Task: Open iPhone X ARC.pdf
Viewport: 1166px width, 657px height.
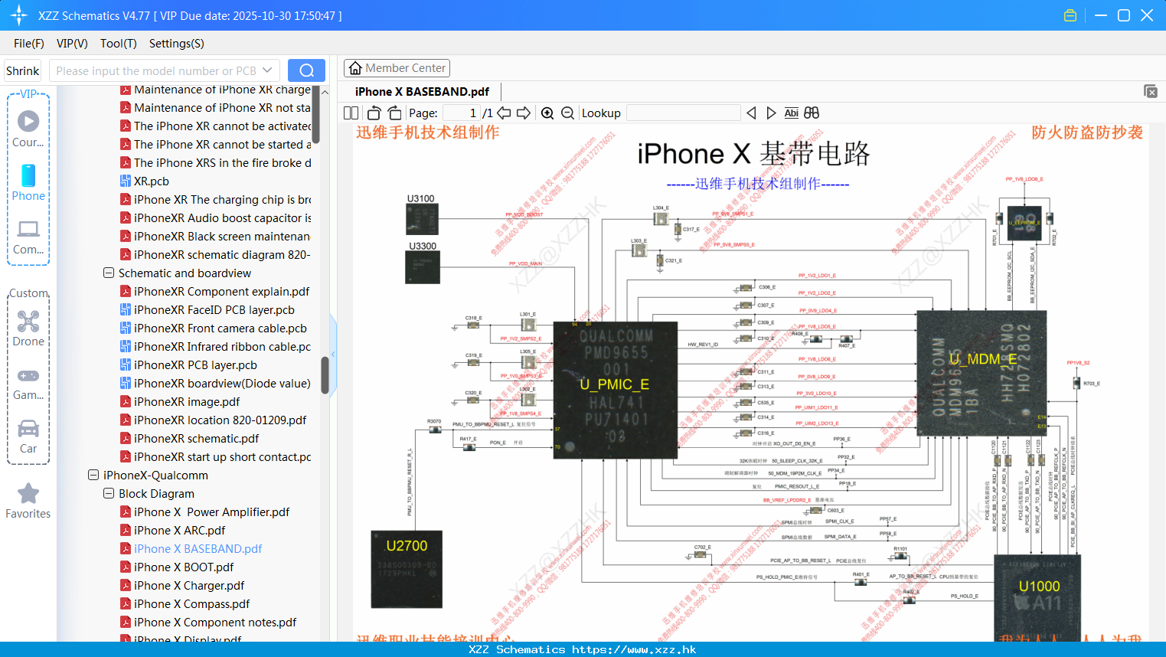Action: click(180, 530)
